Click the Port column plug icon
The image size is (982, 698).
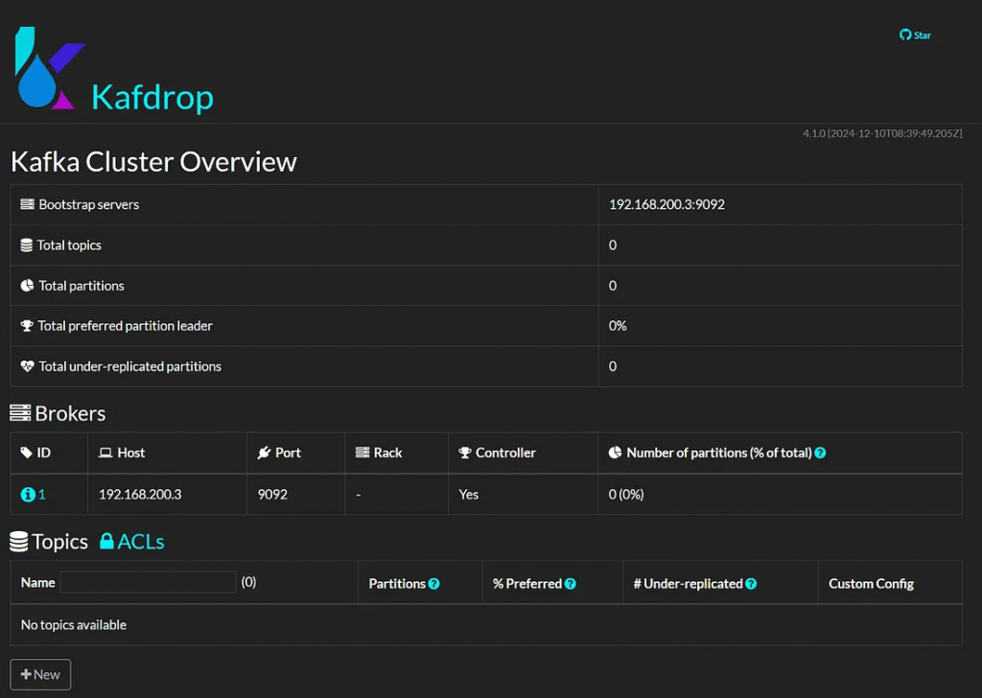click(x=264, y=453)
